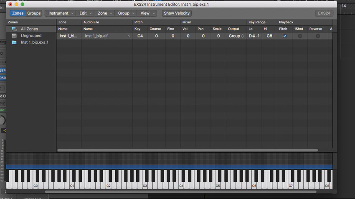The height and width of the screenshot is (199, 355).
Task: Close the EXS24 Instrument Editor window
Action: point(10,4)
